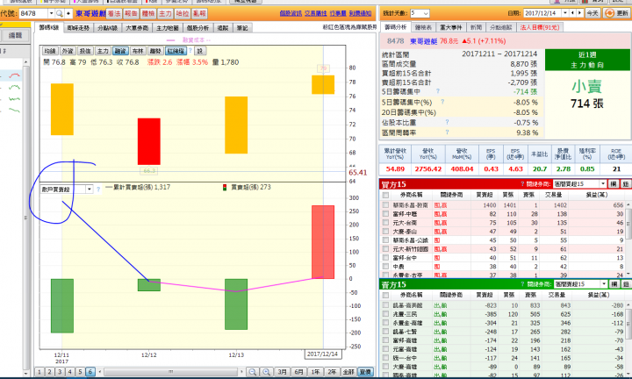Open the 筆記 tab

(x=242, y=28)
